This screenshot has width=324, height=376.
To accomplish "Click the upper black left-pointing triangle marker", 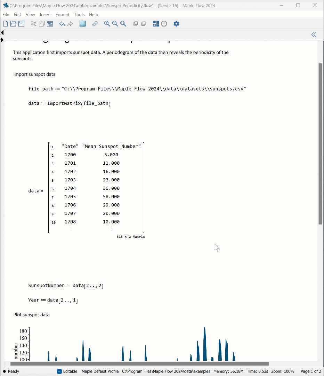I will coord(2,33).
